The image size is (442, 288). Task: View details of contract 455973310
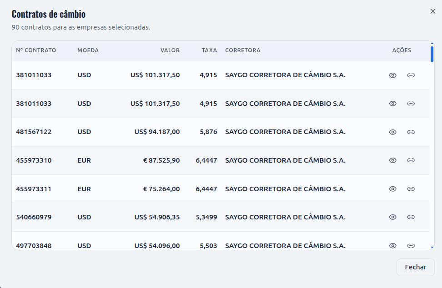click(393, 160)
